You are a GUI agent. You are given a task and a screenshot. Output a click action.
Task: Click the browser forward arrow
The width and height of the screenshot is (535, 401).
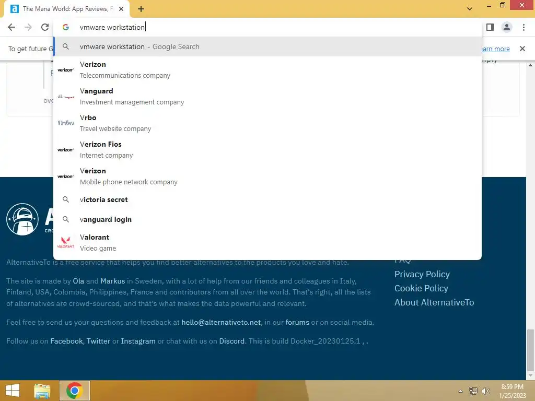(x=28, y=27)
